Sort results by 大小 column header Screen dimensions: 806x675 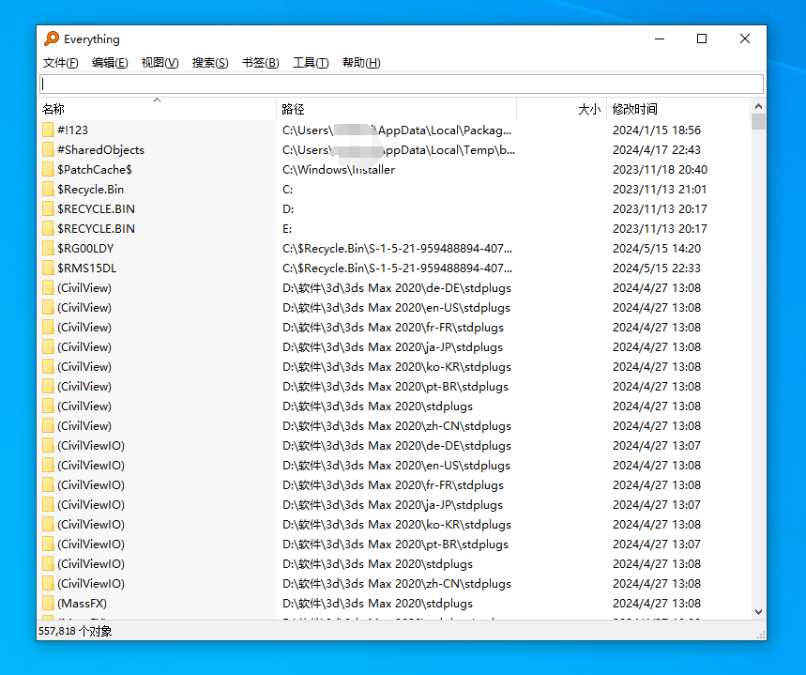coord(561,109)
